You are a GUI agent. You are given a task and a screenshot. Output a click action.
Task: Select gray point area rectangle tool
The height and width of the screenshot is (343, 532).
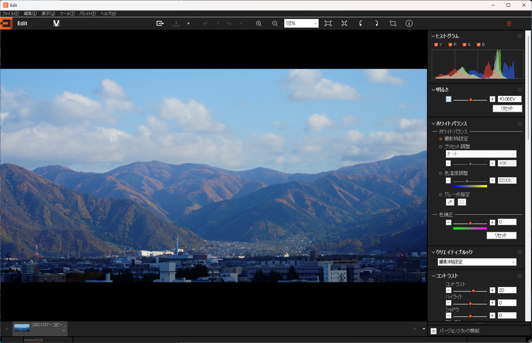click(462, 202)
